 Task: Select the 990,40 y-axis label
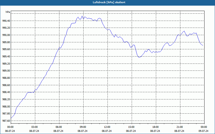[6, 21]
